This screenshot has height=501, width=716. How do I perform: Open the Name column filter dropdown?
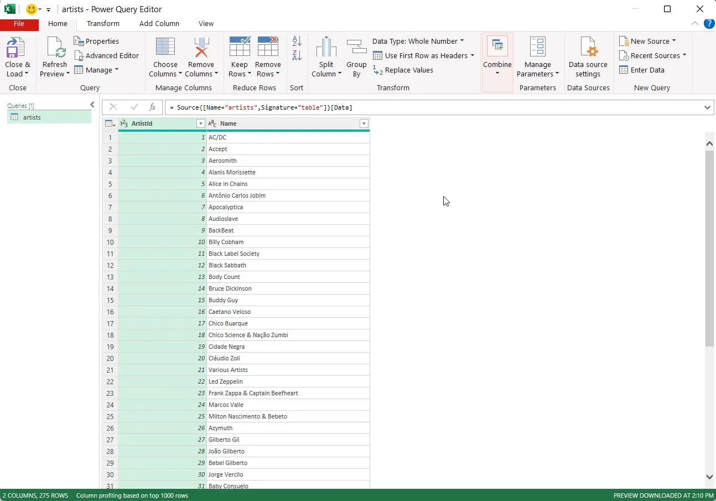pos(364,123)
